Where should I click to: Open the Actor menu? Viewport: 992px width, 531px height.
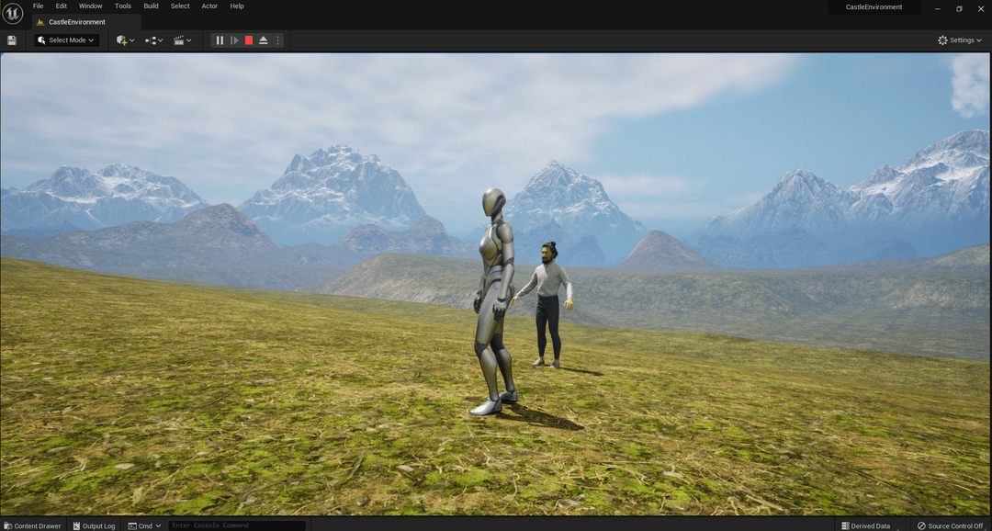[209, 6]
